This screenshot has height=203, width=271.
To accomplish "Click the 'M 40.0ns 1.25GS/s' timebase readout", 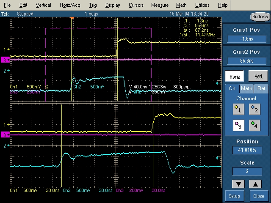I will (x=147, y=87).
